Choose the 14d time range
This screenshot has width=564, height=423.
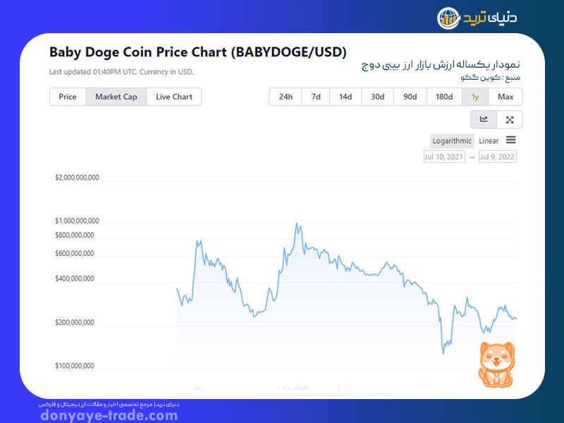pos(345,97)
